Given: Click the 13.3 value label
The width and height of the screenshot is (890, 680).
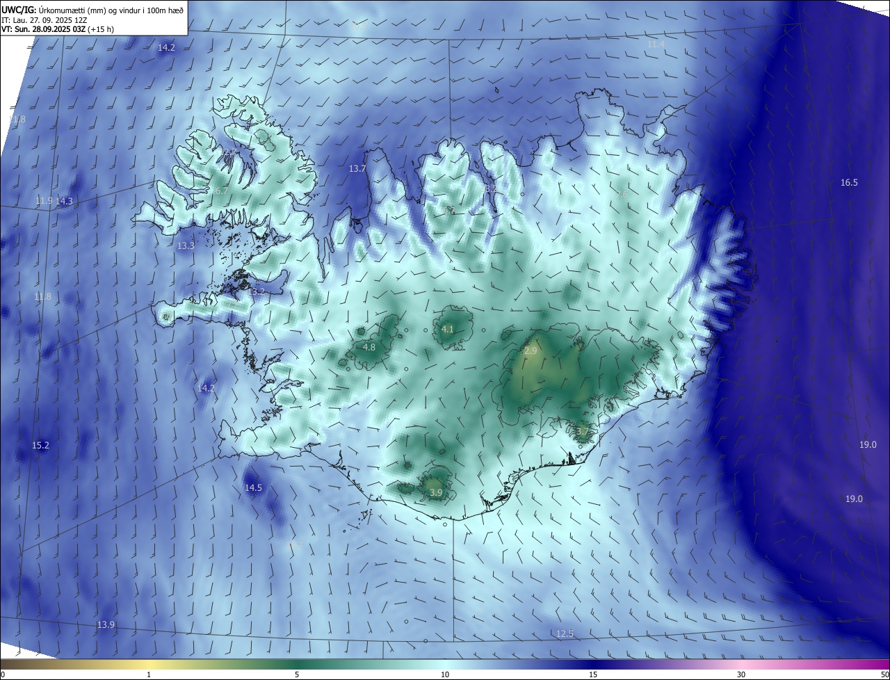Looking at the screenshot, I should (x=186, y=246).
